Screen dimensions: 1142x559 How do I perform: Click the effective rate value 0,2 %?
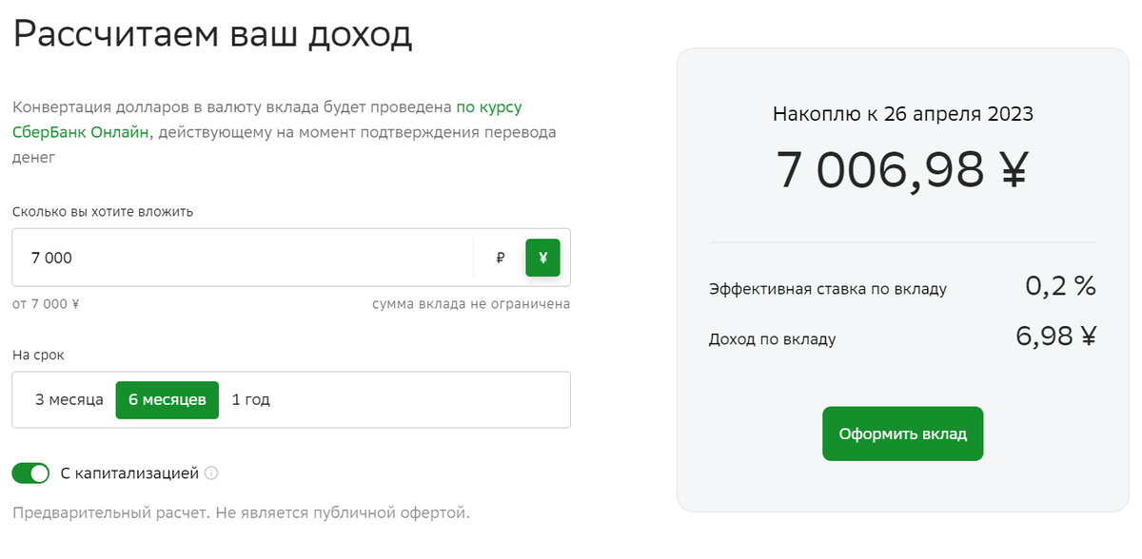click(1060, 286)
